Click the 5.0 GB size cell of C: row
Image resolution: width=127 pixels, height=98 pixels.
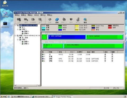pyautogui.click(x=71, y=55)
